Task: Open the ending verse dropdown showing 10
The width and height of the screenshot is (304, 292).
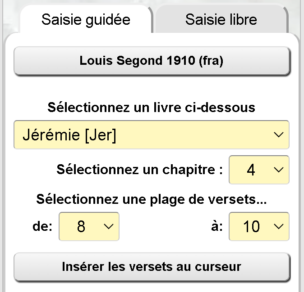Action: coord(259,226)
